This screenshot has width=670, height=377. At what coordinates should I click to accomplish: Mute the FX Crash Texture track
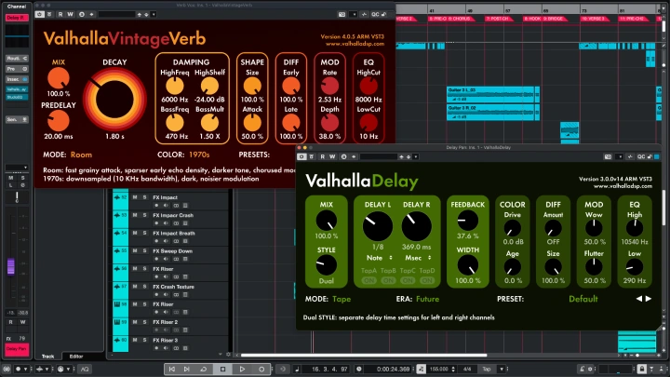[x=135, y=287]
